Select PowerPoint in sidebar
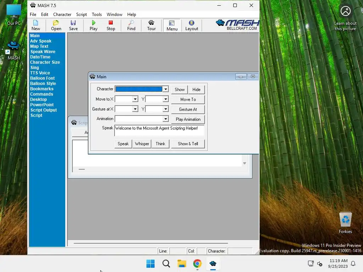Viewport: 363px width, 272px height. click(x=42, y=105)
